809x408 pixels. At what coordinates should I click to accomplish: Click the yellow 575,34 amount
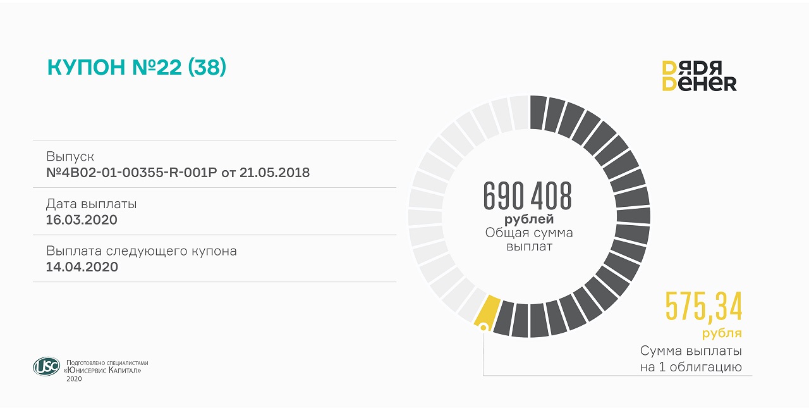703,307
